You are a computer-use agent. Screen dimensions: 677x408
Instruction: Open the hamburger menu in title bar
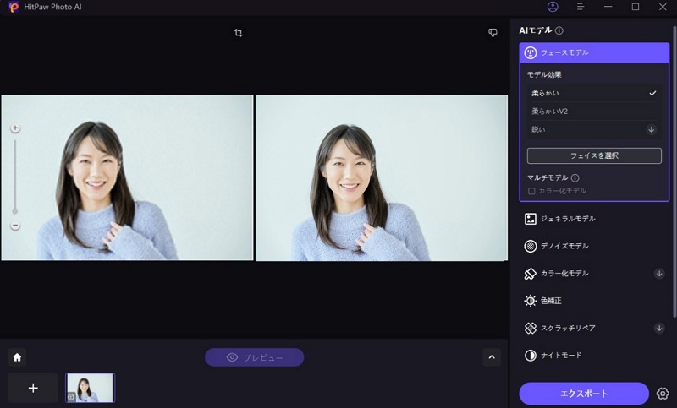point(581,7)
